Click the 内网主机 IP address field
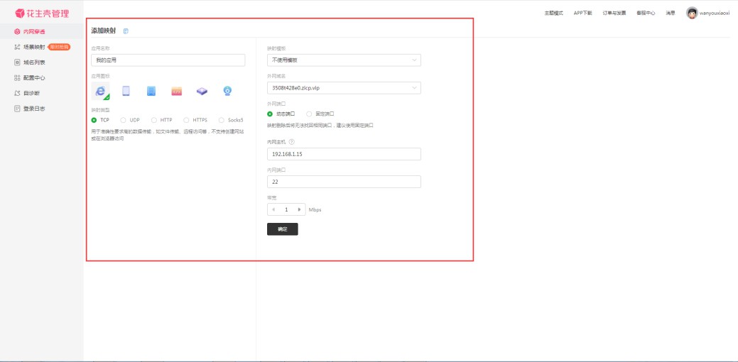Image resolution: width=738 pixels, height=362 pixels. point(344,154)
